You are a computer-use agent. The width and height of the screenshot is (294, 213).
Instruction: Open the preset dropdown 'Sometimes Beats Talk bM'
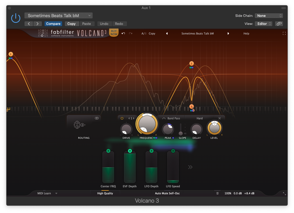pyautogui.click(x=59, y=16)
